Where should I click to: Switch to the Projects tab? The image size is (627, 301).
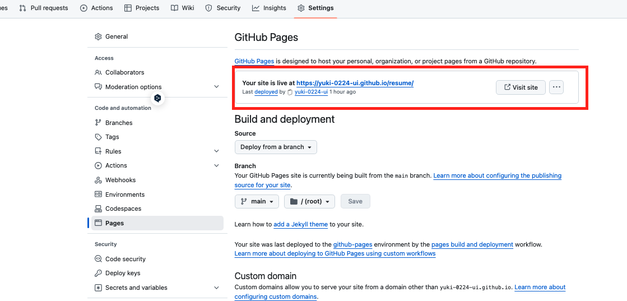(142, 8)
